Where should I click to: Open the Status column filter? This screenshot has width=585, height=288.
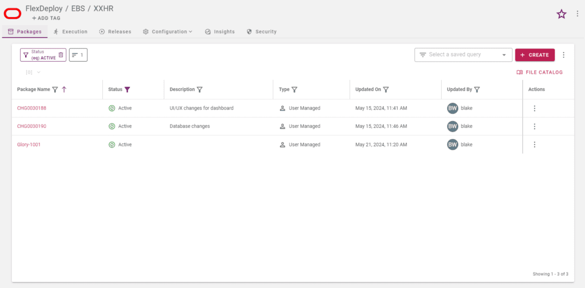[x=127, y=90]
